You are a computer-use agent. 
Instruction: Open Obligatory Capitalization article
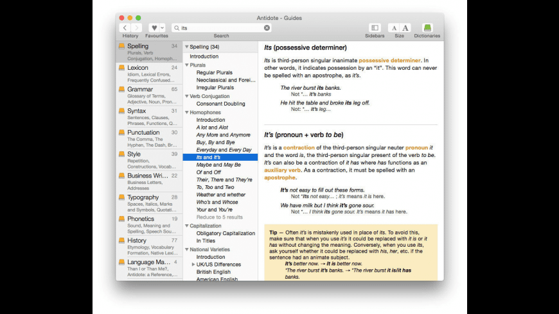tap(226, 233)
